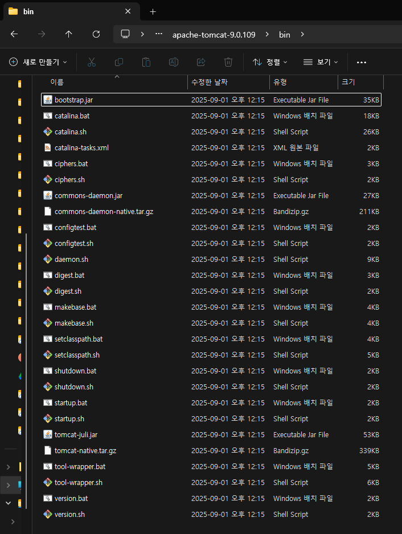Select the file setclasspath.bat
This screenshot has height=534, width=402.
tap(211, 339)
